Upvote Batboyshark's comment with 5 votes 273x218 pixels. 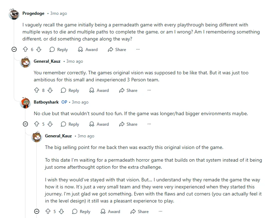[x=36, y=124]
